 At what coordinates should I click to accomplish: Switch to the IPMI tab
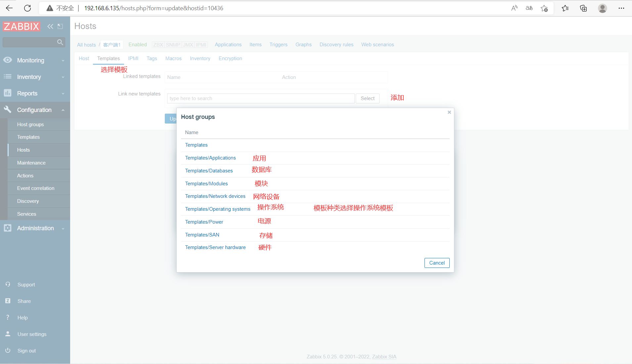(133, 58)
